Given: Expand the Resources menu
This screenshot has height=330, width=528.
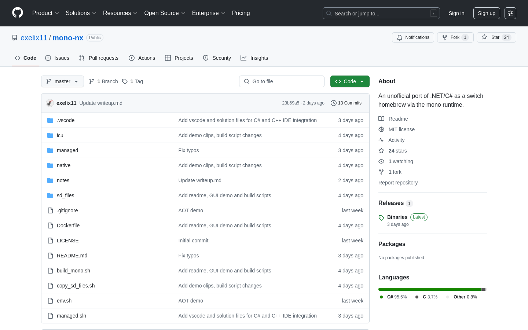Looking at the screenshot, I should 120,13.
